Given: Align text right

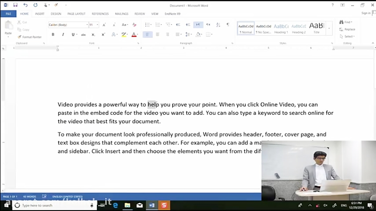Looking at the screenshot, I should [x=168, y=35].
